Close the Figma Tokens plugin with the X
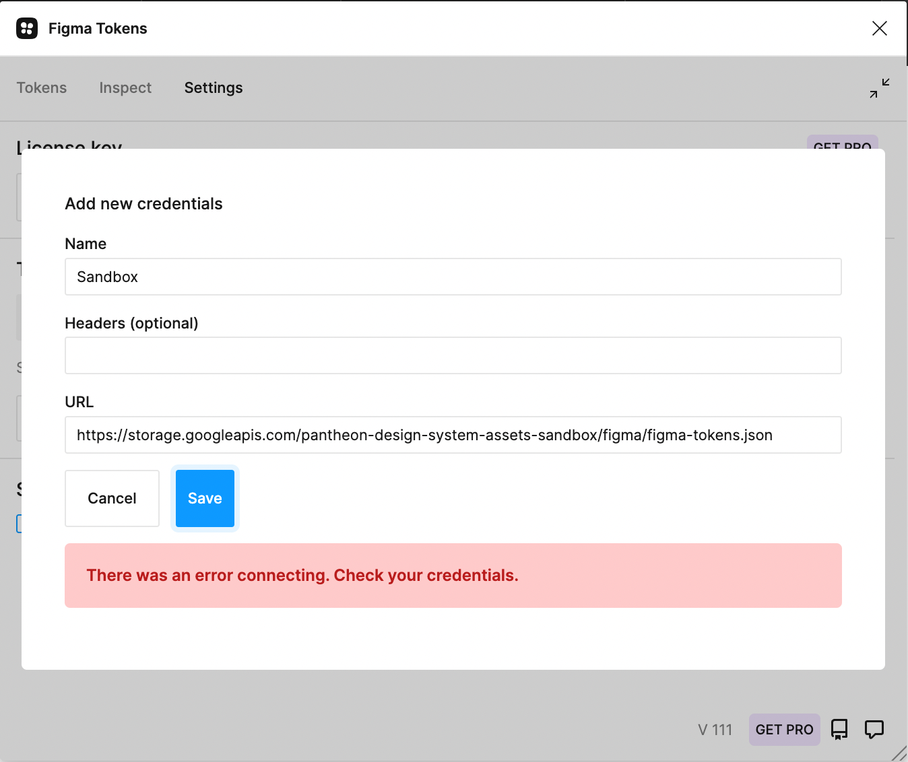The width and height of the screenshot is (908, 762). tap(880, 28)
